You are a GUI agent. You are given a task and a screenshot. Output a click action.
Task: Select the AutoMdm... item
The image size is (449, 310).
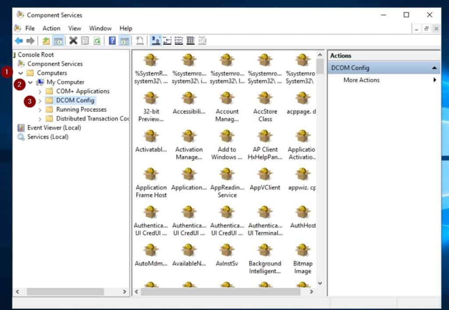tap(151, 255)
